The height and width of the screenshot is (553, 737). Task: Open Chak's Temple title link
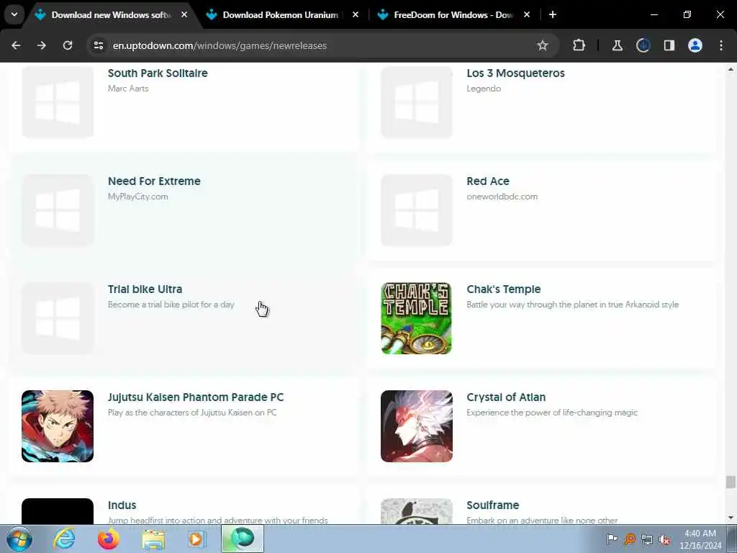503,289
